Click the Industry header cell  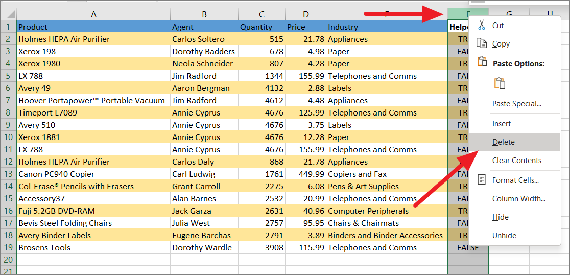(387, 27)
